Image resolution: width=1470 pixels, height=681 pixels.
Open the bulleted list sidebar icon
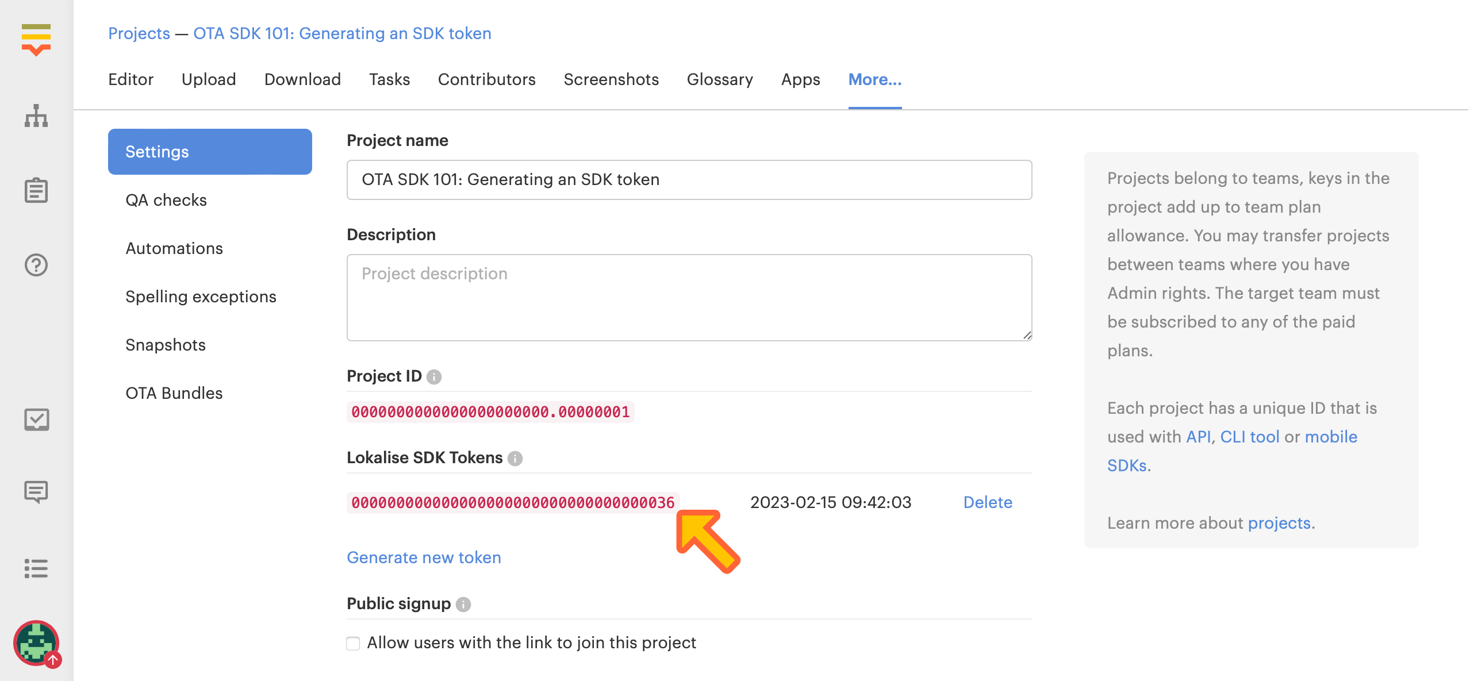point(36,568)
